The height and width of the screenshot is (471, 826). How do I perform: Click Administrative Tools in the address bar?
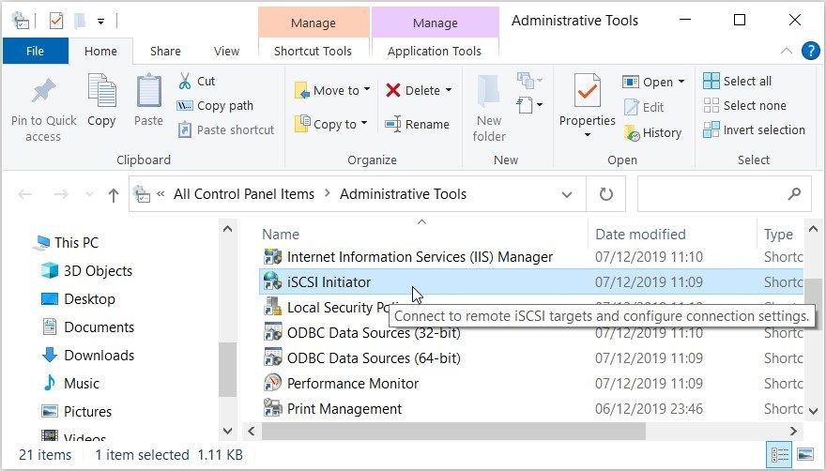[x=403, y=194]
